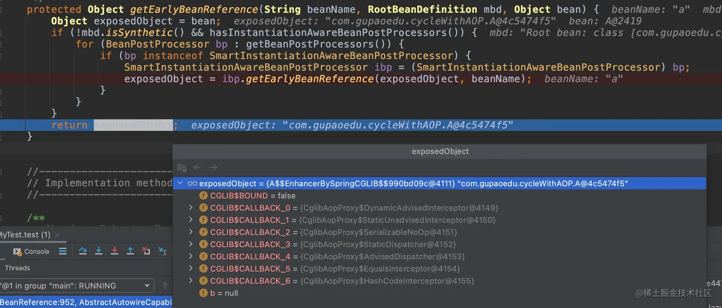Click 'Object exposedObject = bean;' declaration
The width and height of the screenshot is (722, 308).
[x=136, y=21]
